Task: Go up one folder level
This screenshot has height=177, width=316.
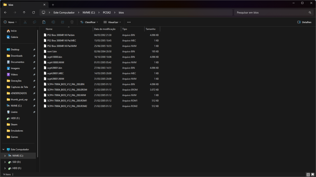Action: point(24,12)
